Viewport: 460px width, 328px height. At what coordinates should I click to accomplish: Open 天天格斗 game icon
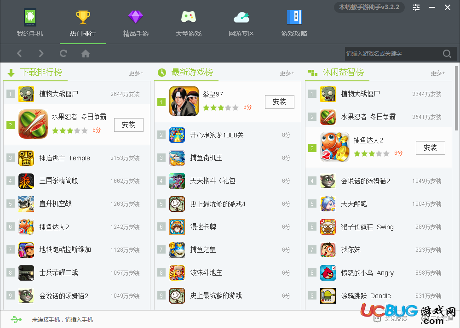coord(177,181)
